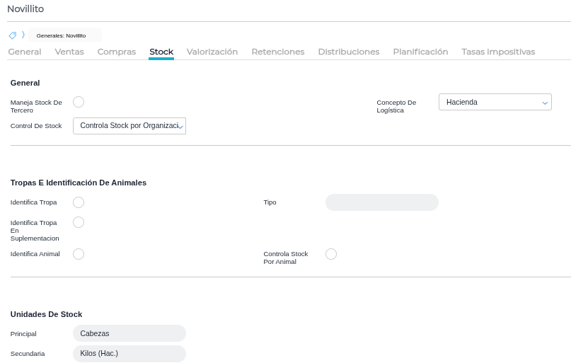
Task: Click the Generales: Novillito breadcrumb chip
Action: [62, 35]
